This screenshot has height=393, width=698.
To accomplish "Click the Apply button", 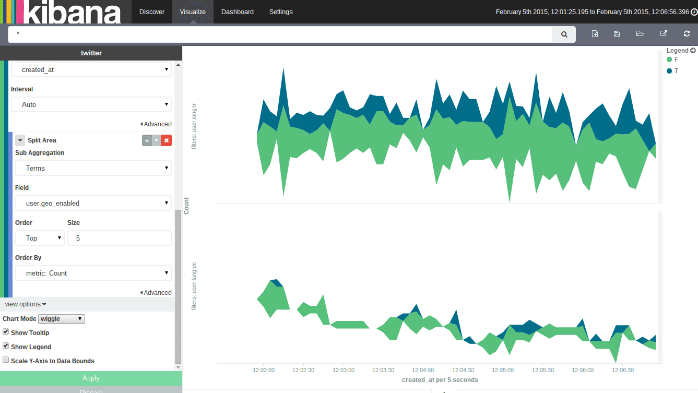I will click(x=91, y=378).
